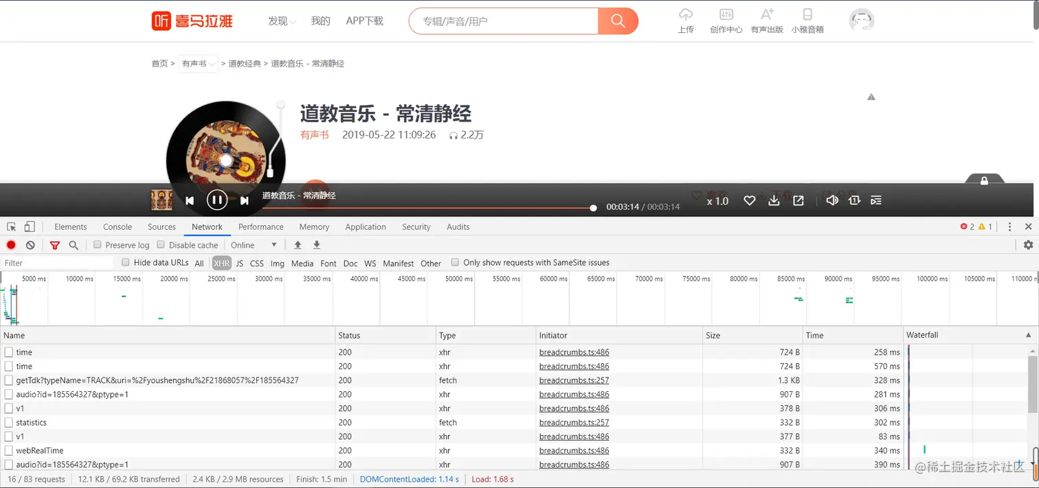
Task: Open network search magnifier in DevTools
Action: click(x=74, y=245)
